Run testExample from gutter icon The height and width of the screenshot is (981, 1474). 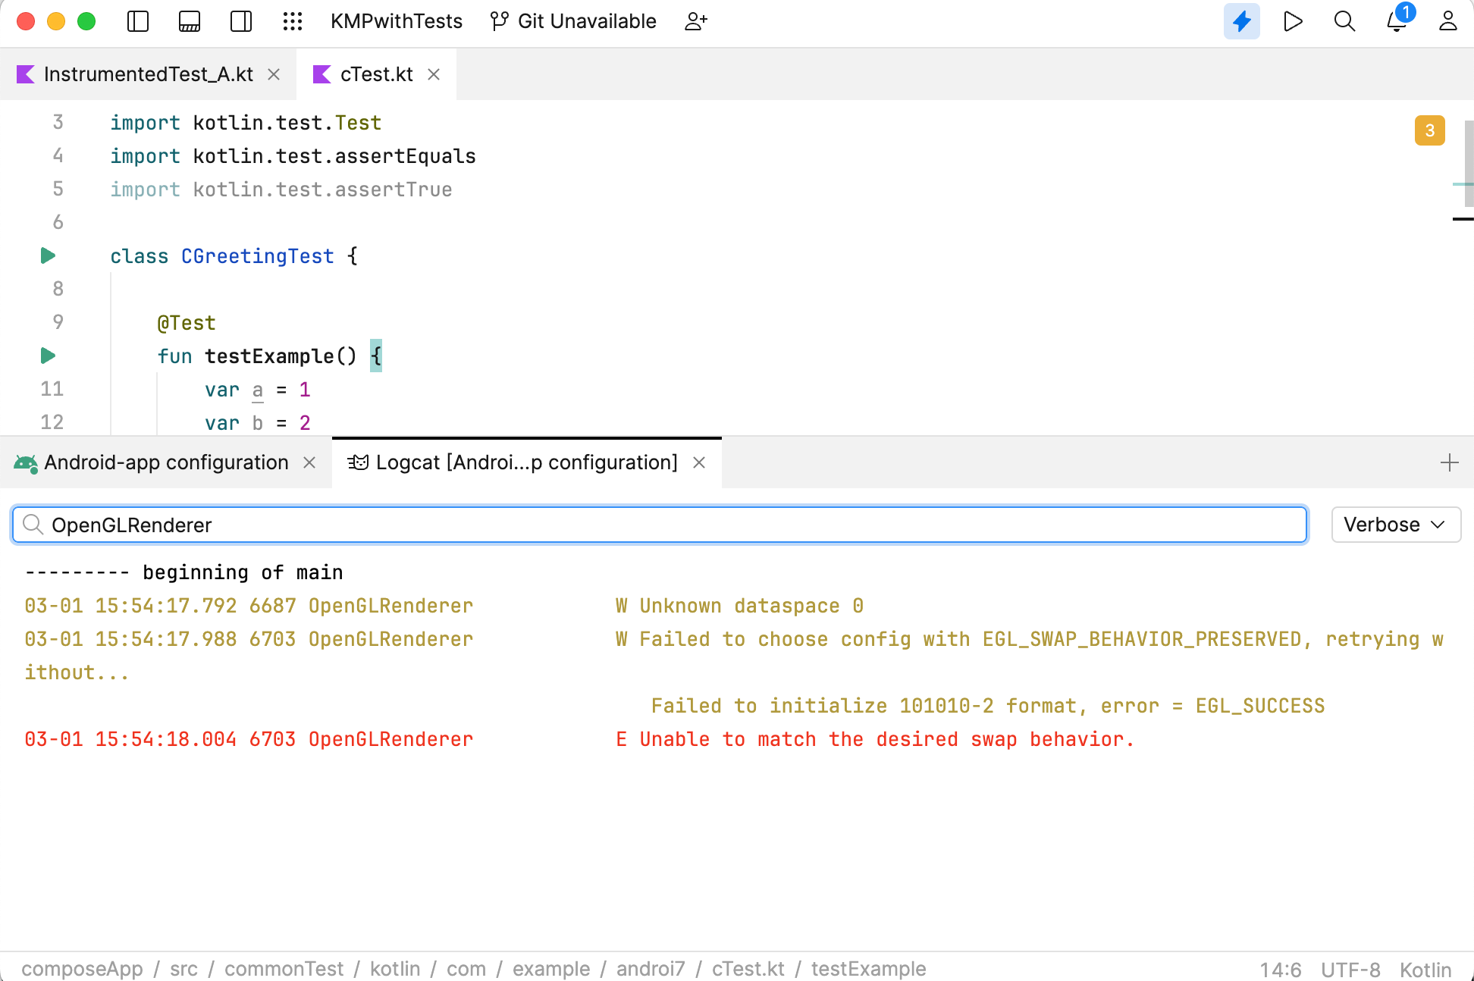pyautogui.click(x=48, y=356)
